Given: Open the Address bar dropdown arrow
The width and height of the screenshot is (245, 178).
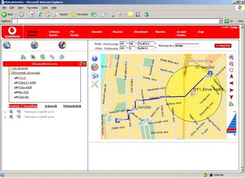Looking at the screenshot, I should point(220,21).
